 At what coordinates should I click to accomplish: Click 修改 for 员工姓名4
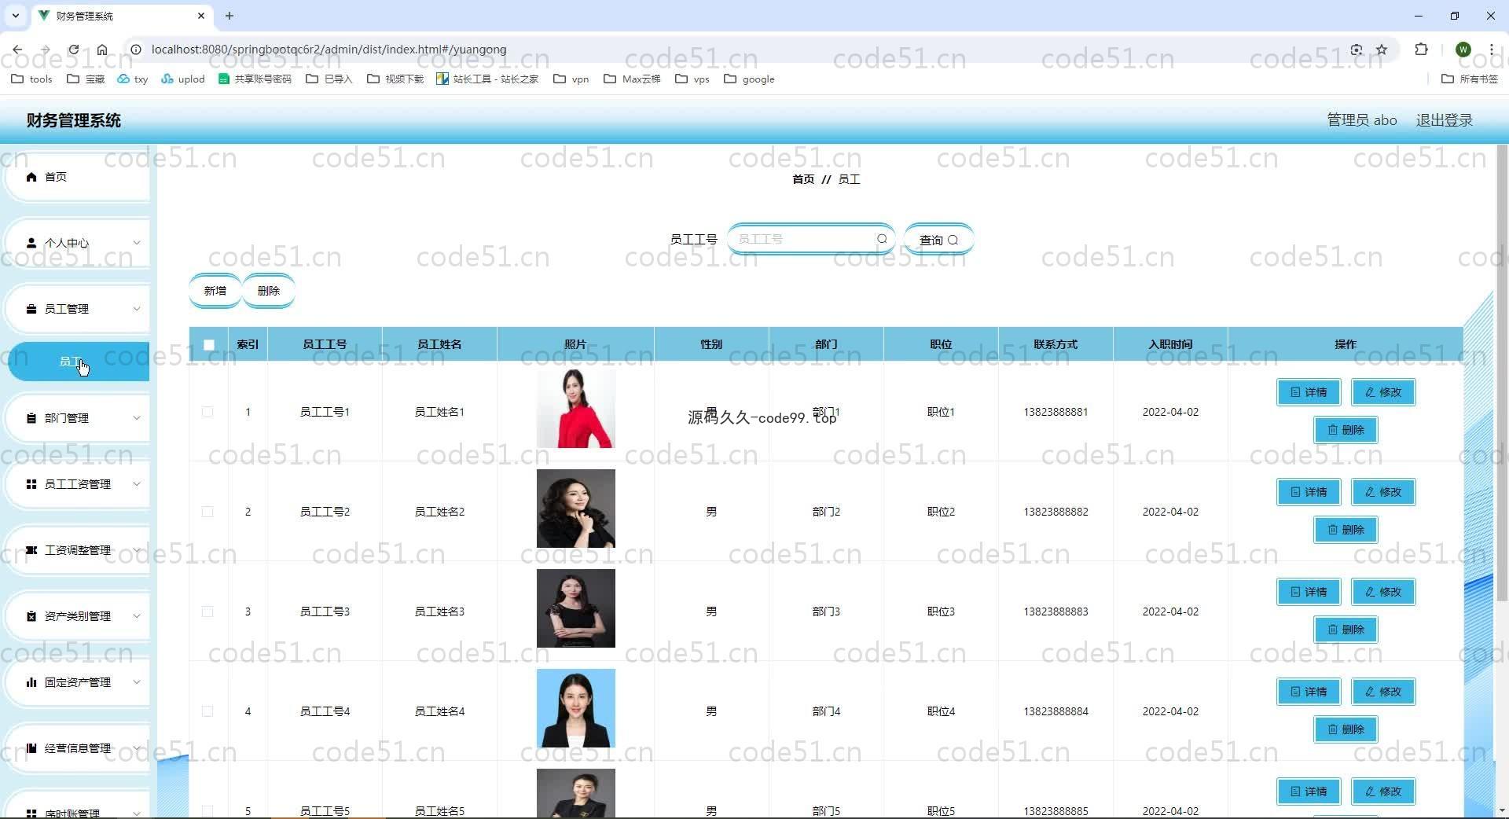click(1383, 692)
